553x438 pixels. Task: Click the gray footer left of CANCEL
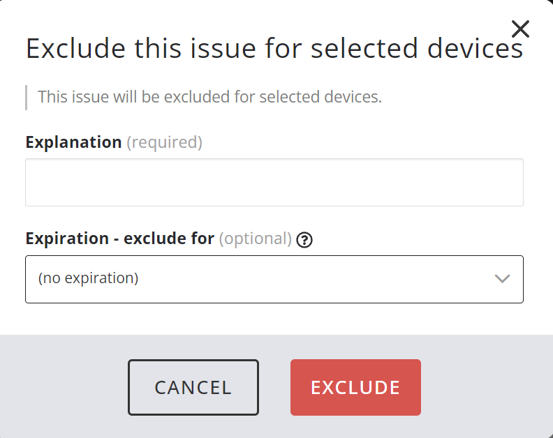(63, 387)
